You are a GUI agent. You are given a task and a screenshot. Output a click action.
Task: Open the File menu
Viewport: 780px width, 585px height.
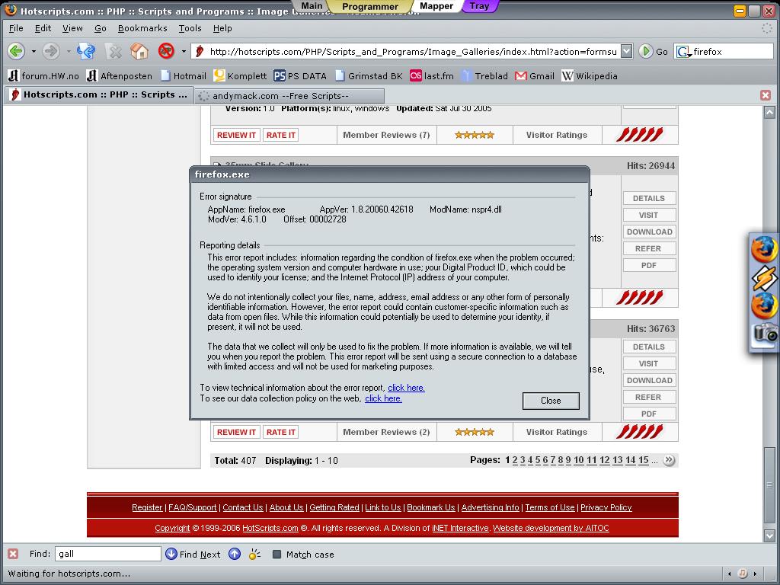coord(16,28)
